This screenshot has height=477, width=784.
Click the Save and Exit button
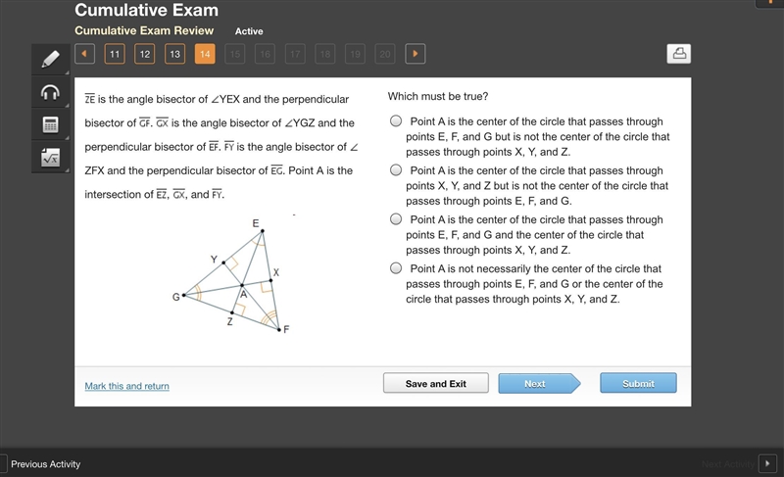(x=435, y=383)
